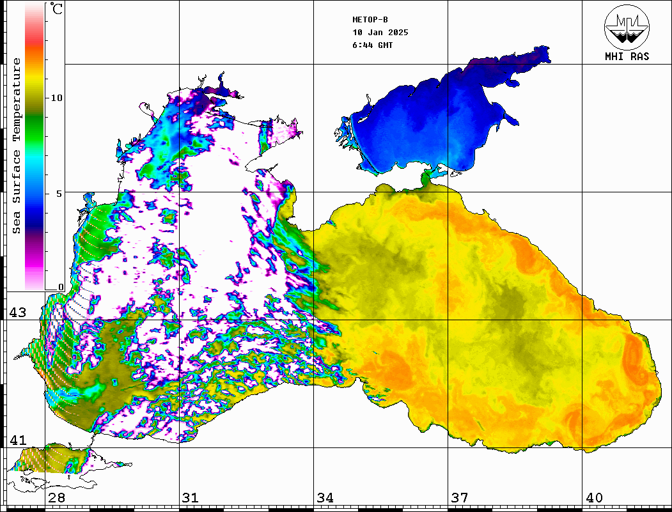The width and height of the screenshot is (672, 512).
Task: Click the 10 degree mark on the color scale
Action: (x=57, y=98)
